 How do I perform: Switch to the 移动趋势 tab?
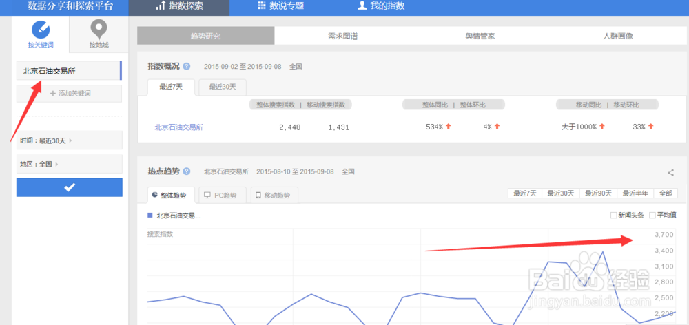(x=274, y=195)
